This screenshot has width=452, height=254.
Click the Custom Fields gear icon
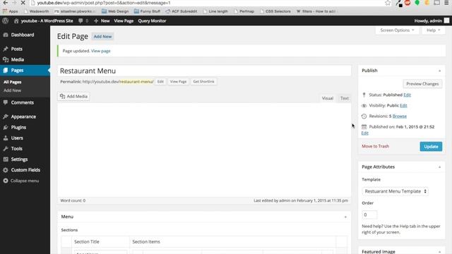click(6, 170)
